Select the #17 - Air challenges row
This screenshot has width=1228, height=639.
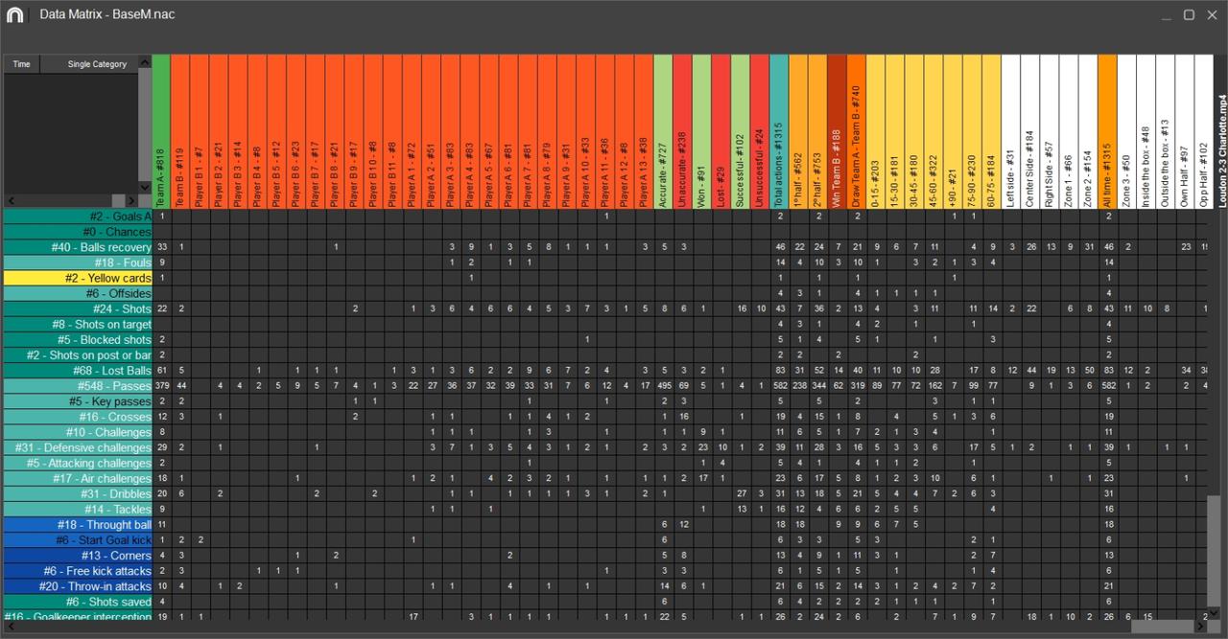click(78, 478)
